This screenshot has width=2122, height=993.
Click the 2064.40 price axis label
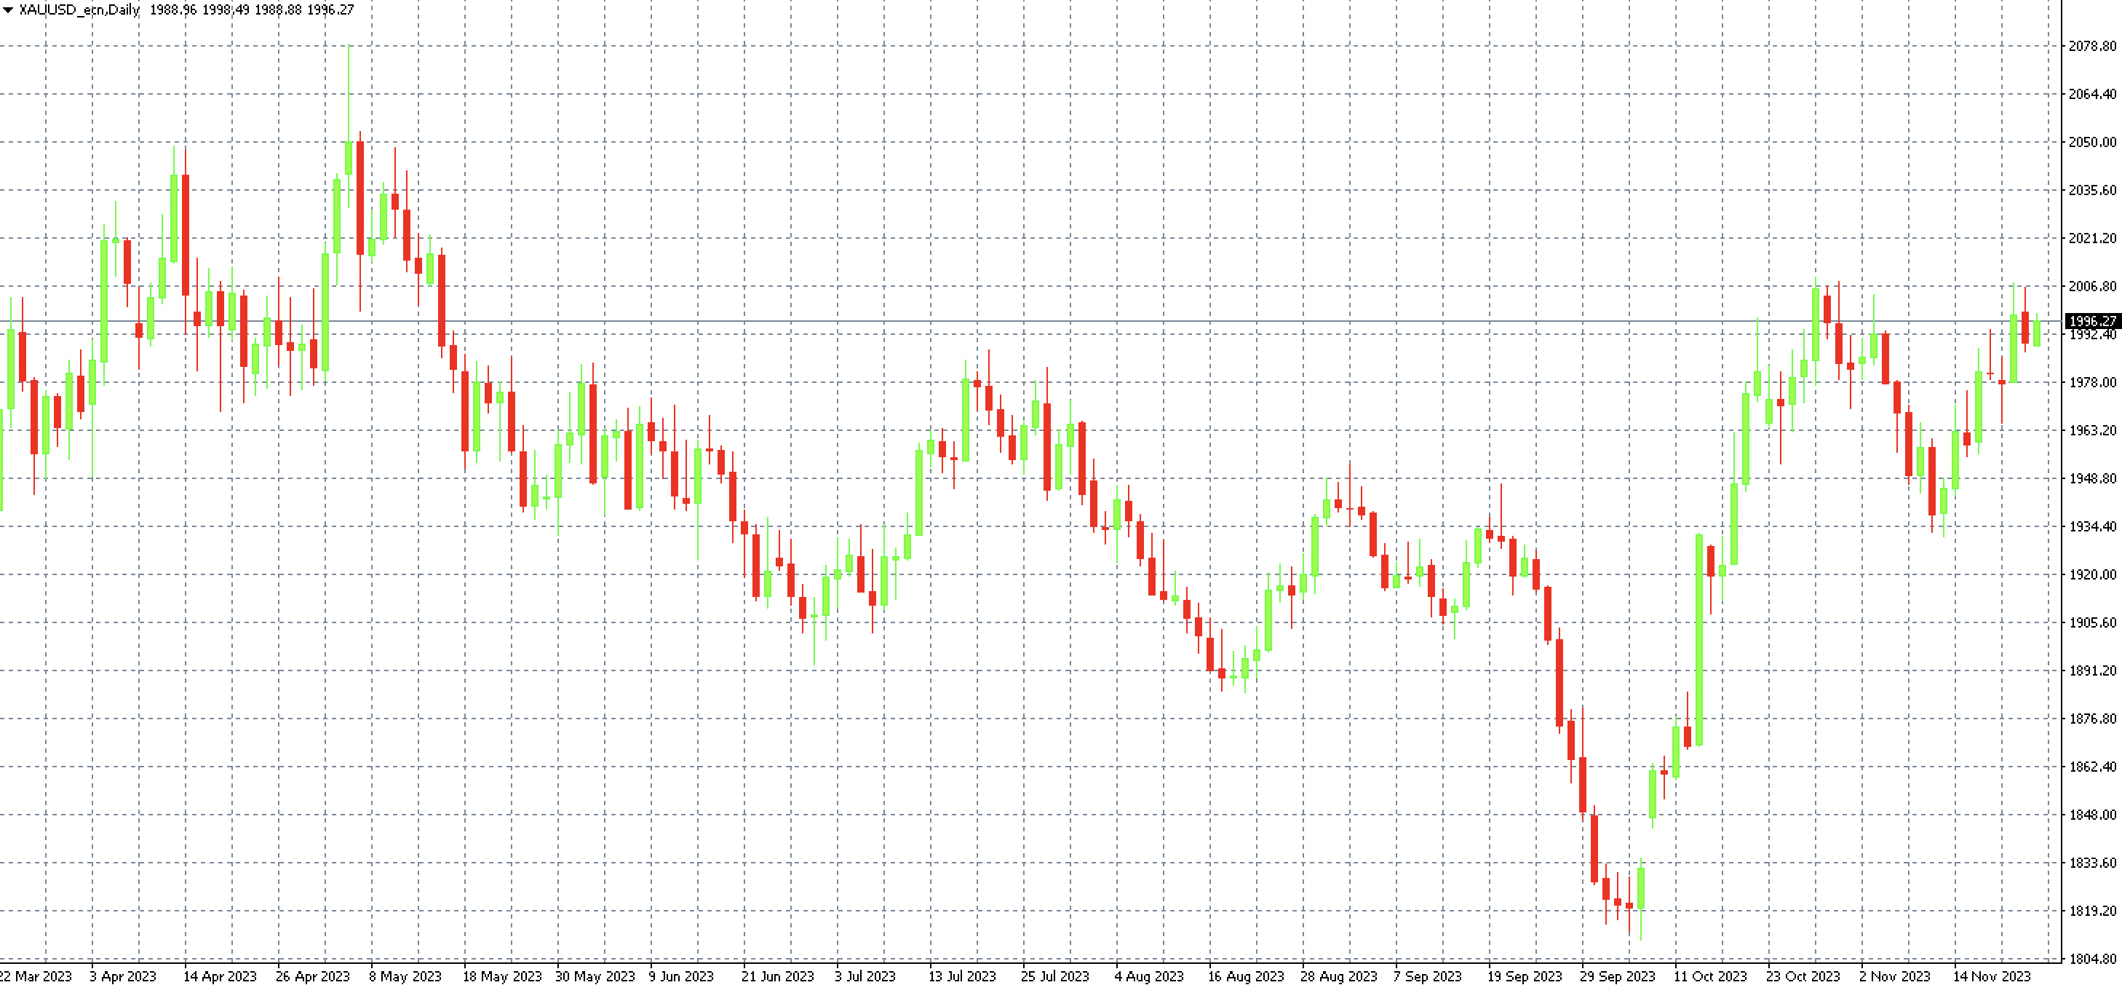2092,94
